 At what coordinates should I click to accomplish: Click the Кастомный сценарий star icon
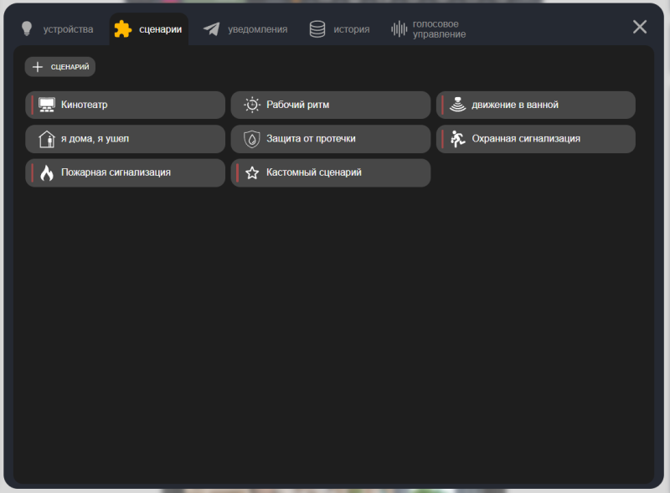[x=252, y=172]
